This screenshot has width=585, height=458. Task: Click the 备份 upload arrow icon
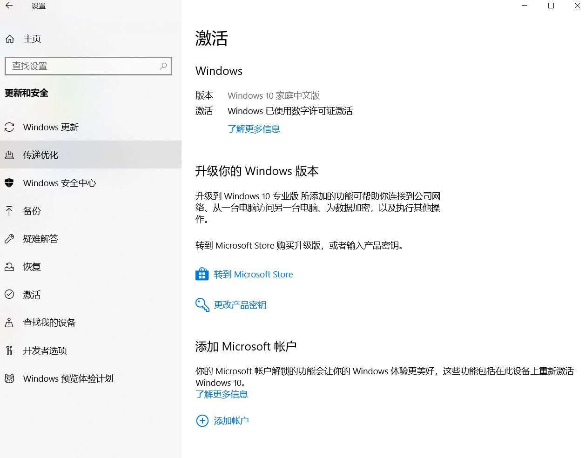9,211
